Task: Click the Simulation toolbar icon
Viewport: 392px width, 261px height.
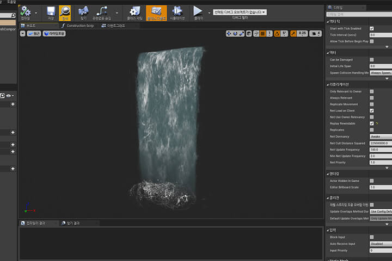Action: (177, 13)
